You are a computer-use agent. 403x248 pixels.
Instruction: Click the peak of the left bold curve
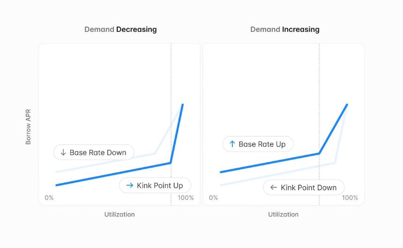point(183,104)
